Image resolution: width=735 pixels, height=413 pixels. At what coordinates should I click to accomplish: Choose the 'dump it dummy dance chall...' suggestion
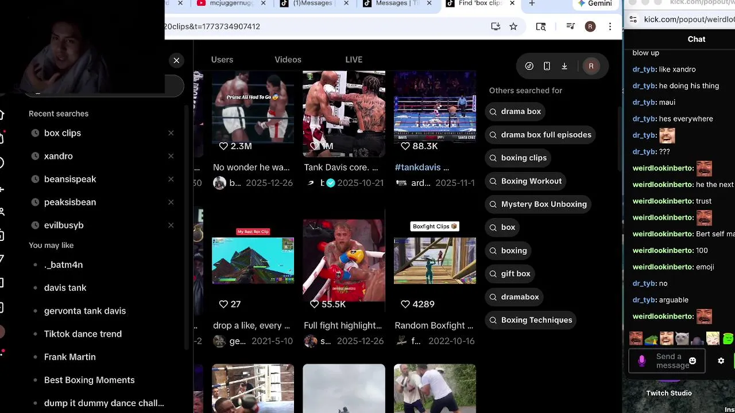[104, 403]
